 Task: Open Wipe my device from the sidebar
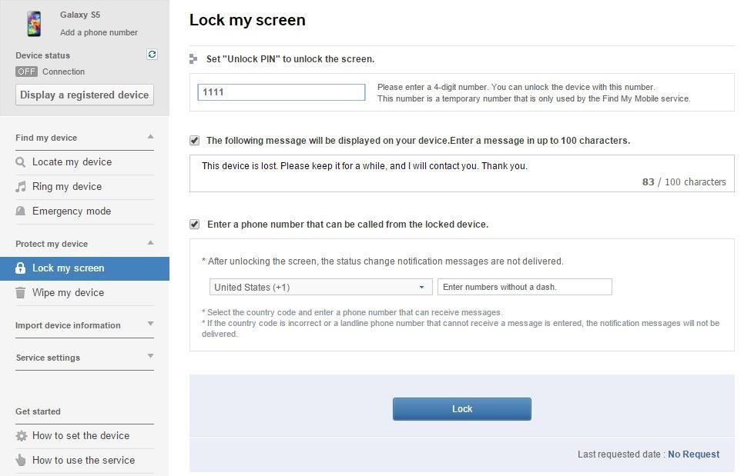click(x=69, y=293)
